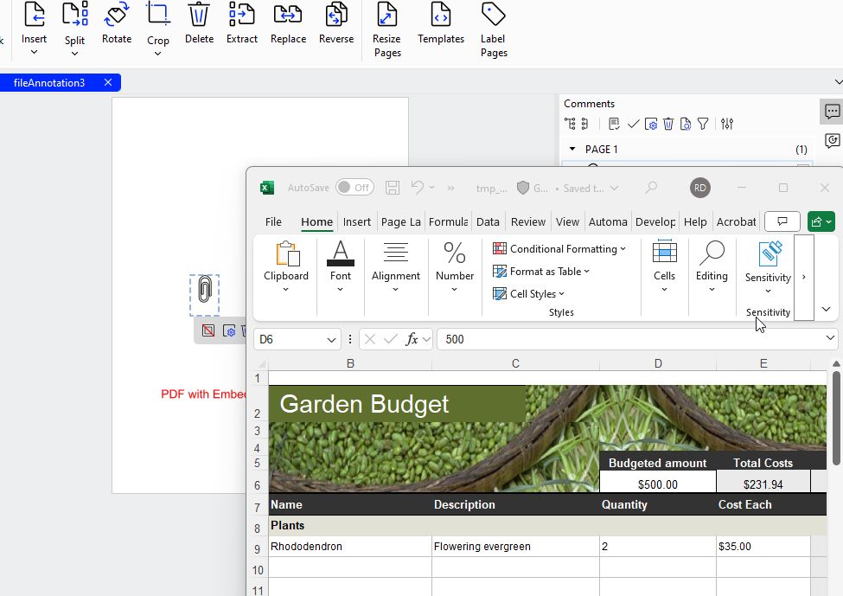Image resolution: width=843 pixels, height=596 pixels.
Task: Open the Label Pages tool
Action: [494, 29]
